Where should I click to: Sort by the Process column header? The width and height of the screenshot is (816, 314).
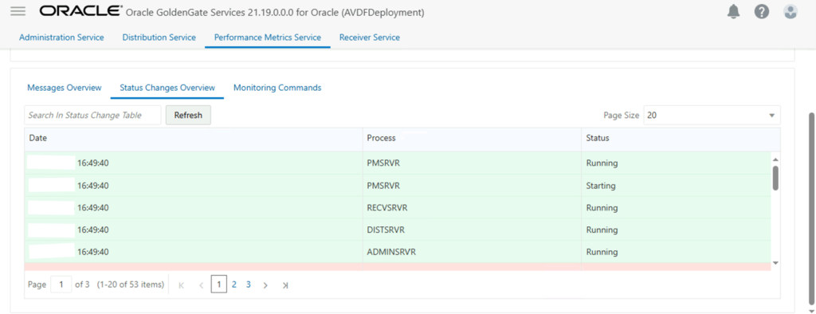[472, 138]
